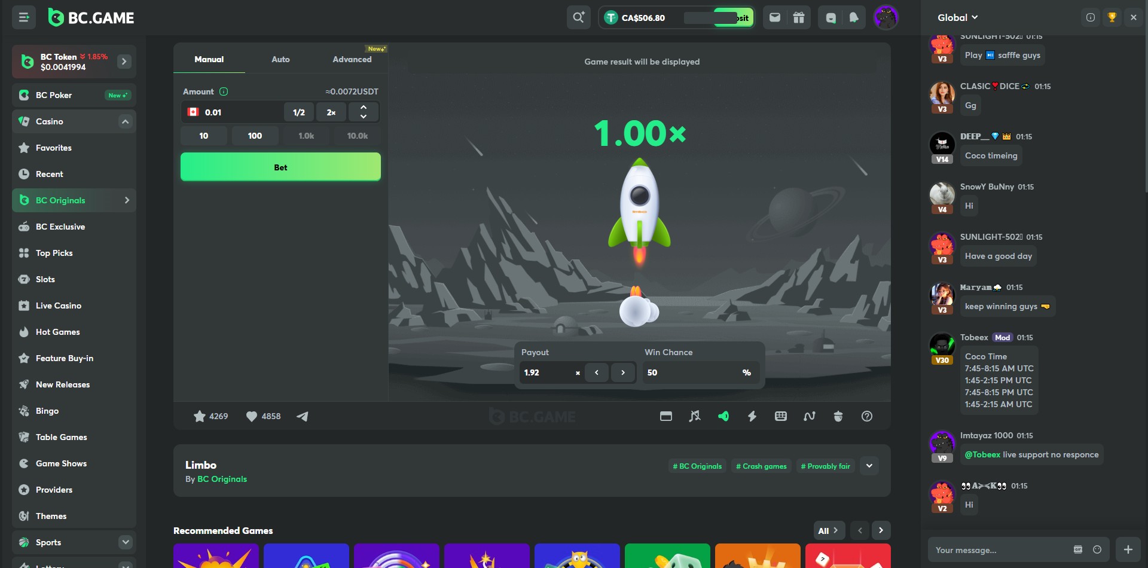Image resolution: width=1148 pixels, height=568 pixels.
Task: Open the GIF keyboard icon in chat input
Action: point(1078,549)
